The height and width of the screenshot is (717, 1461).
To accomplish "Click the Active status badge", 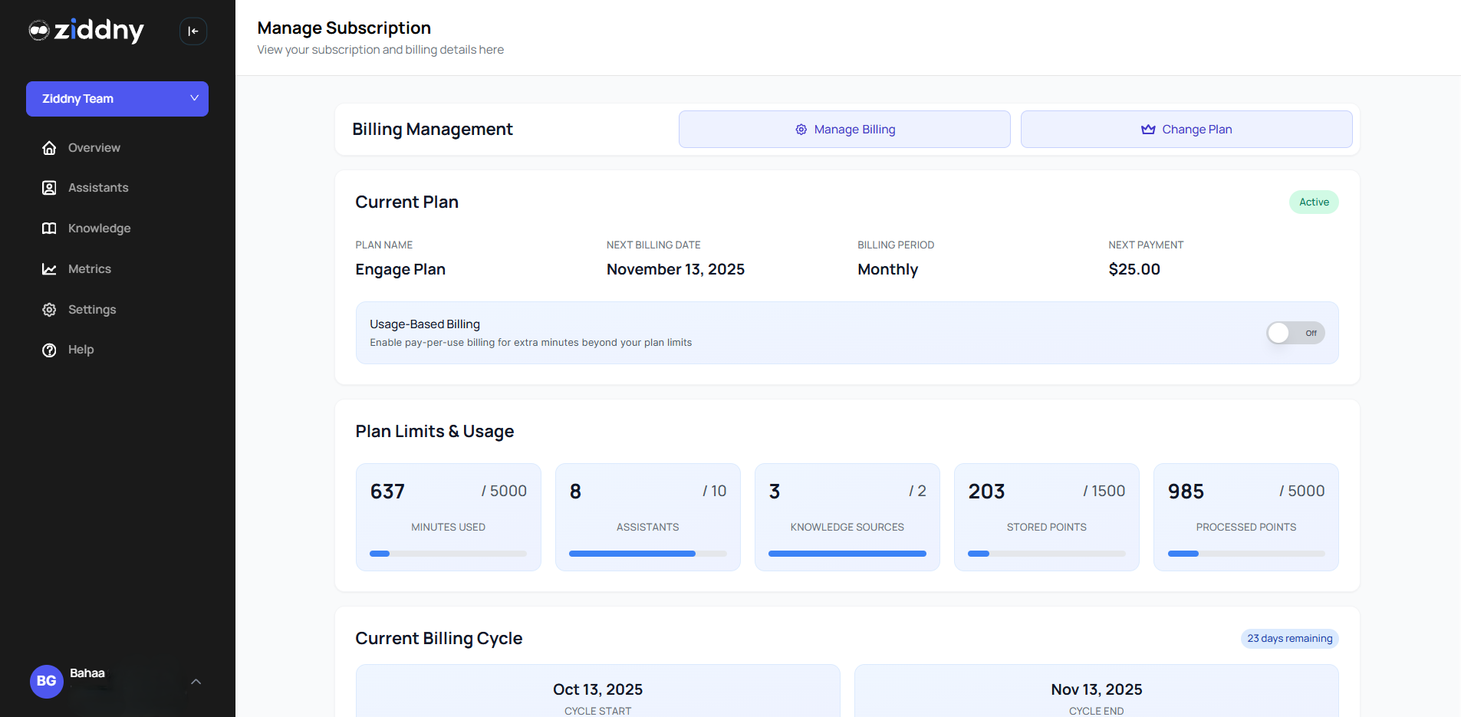I will [x=1313, y=202].
